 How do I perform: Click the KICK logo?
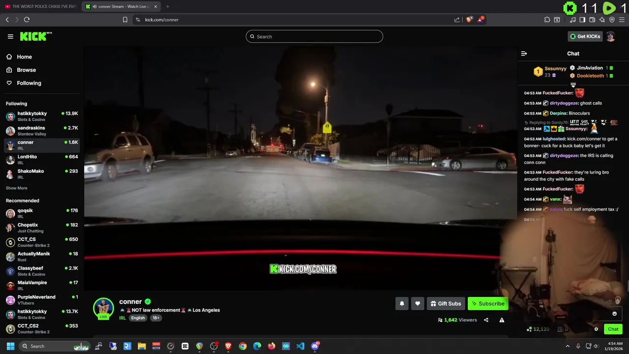click(x=35, y=36)
